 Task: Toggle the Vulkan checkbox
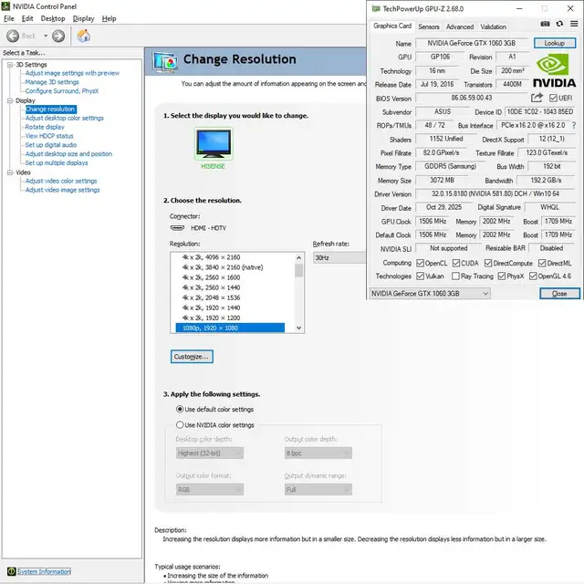click(420, 276)
